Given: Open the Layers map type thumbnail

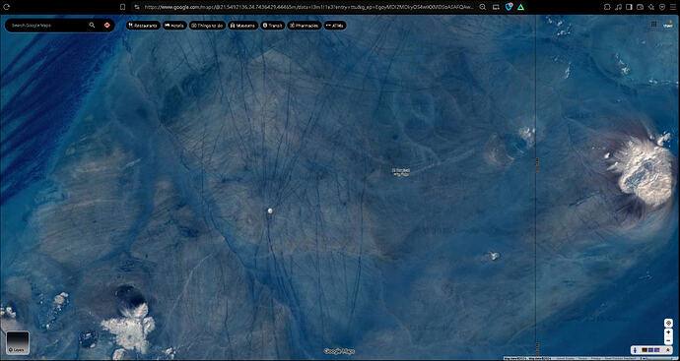Looking at the screenshot, I should pos(18,342).
